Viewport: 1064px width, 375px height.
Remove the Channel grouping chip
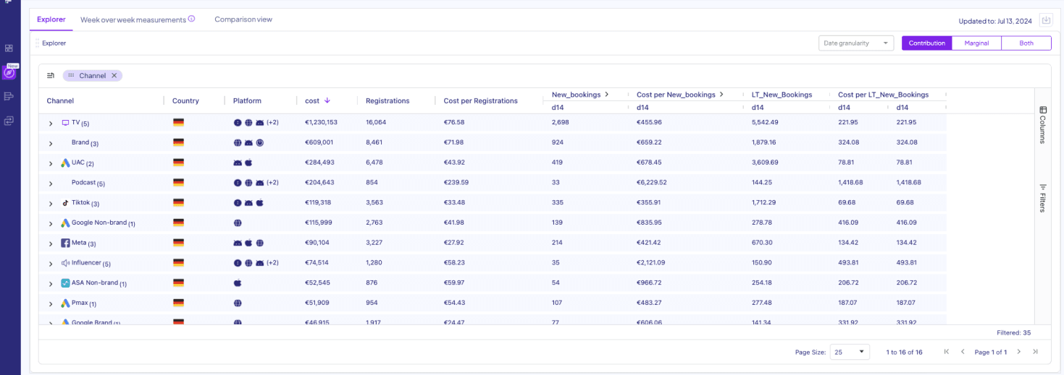(x=114, y=76)
